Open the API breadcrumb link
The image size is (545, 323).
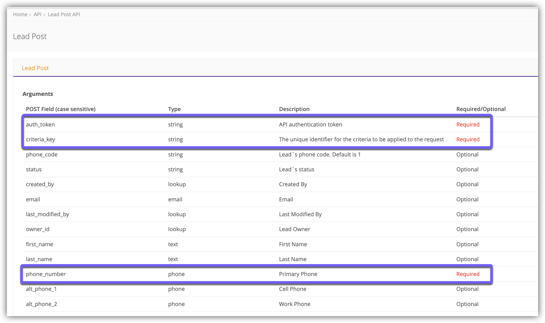click(x=37, y=14)
